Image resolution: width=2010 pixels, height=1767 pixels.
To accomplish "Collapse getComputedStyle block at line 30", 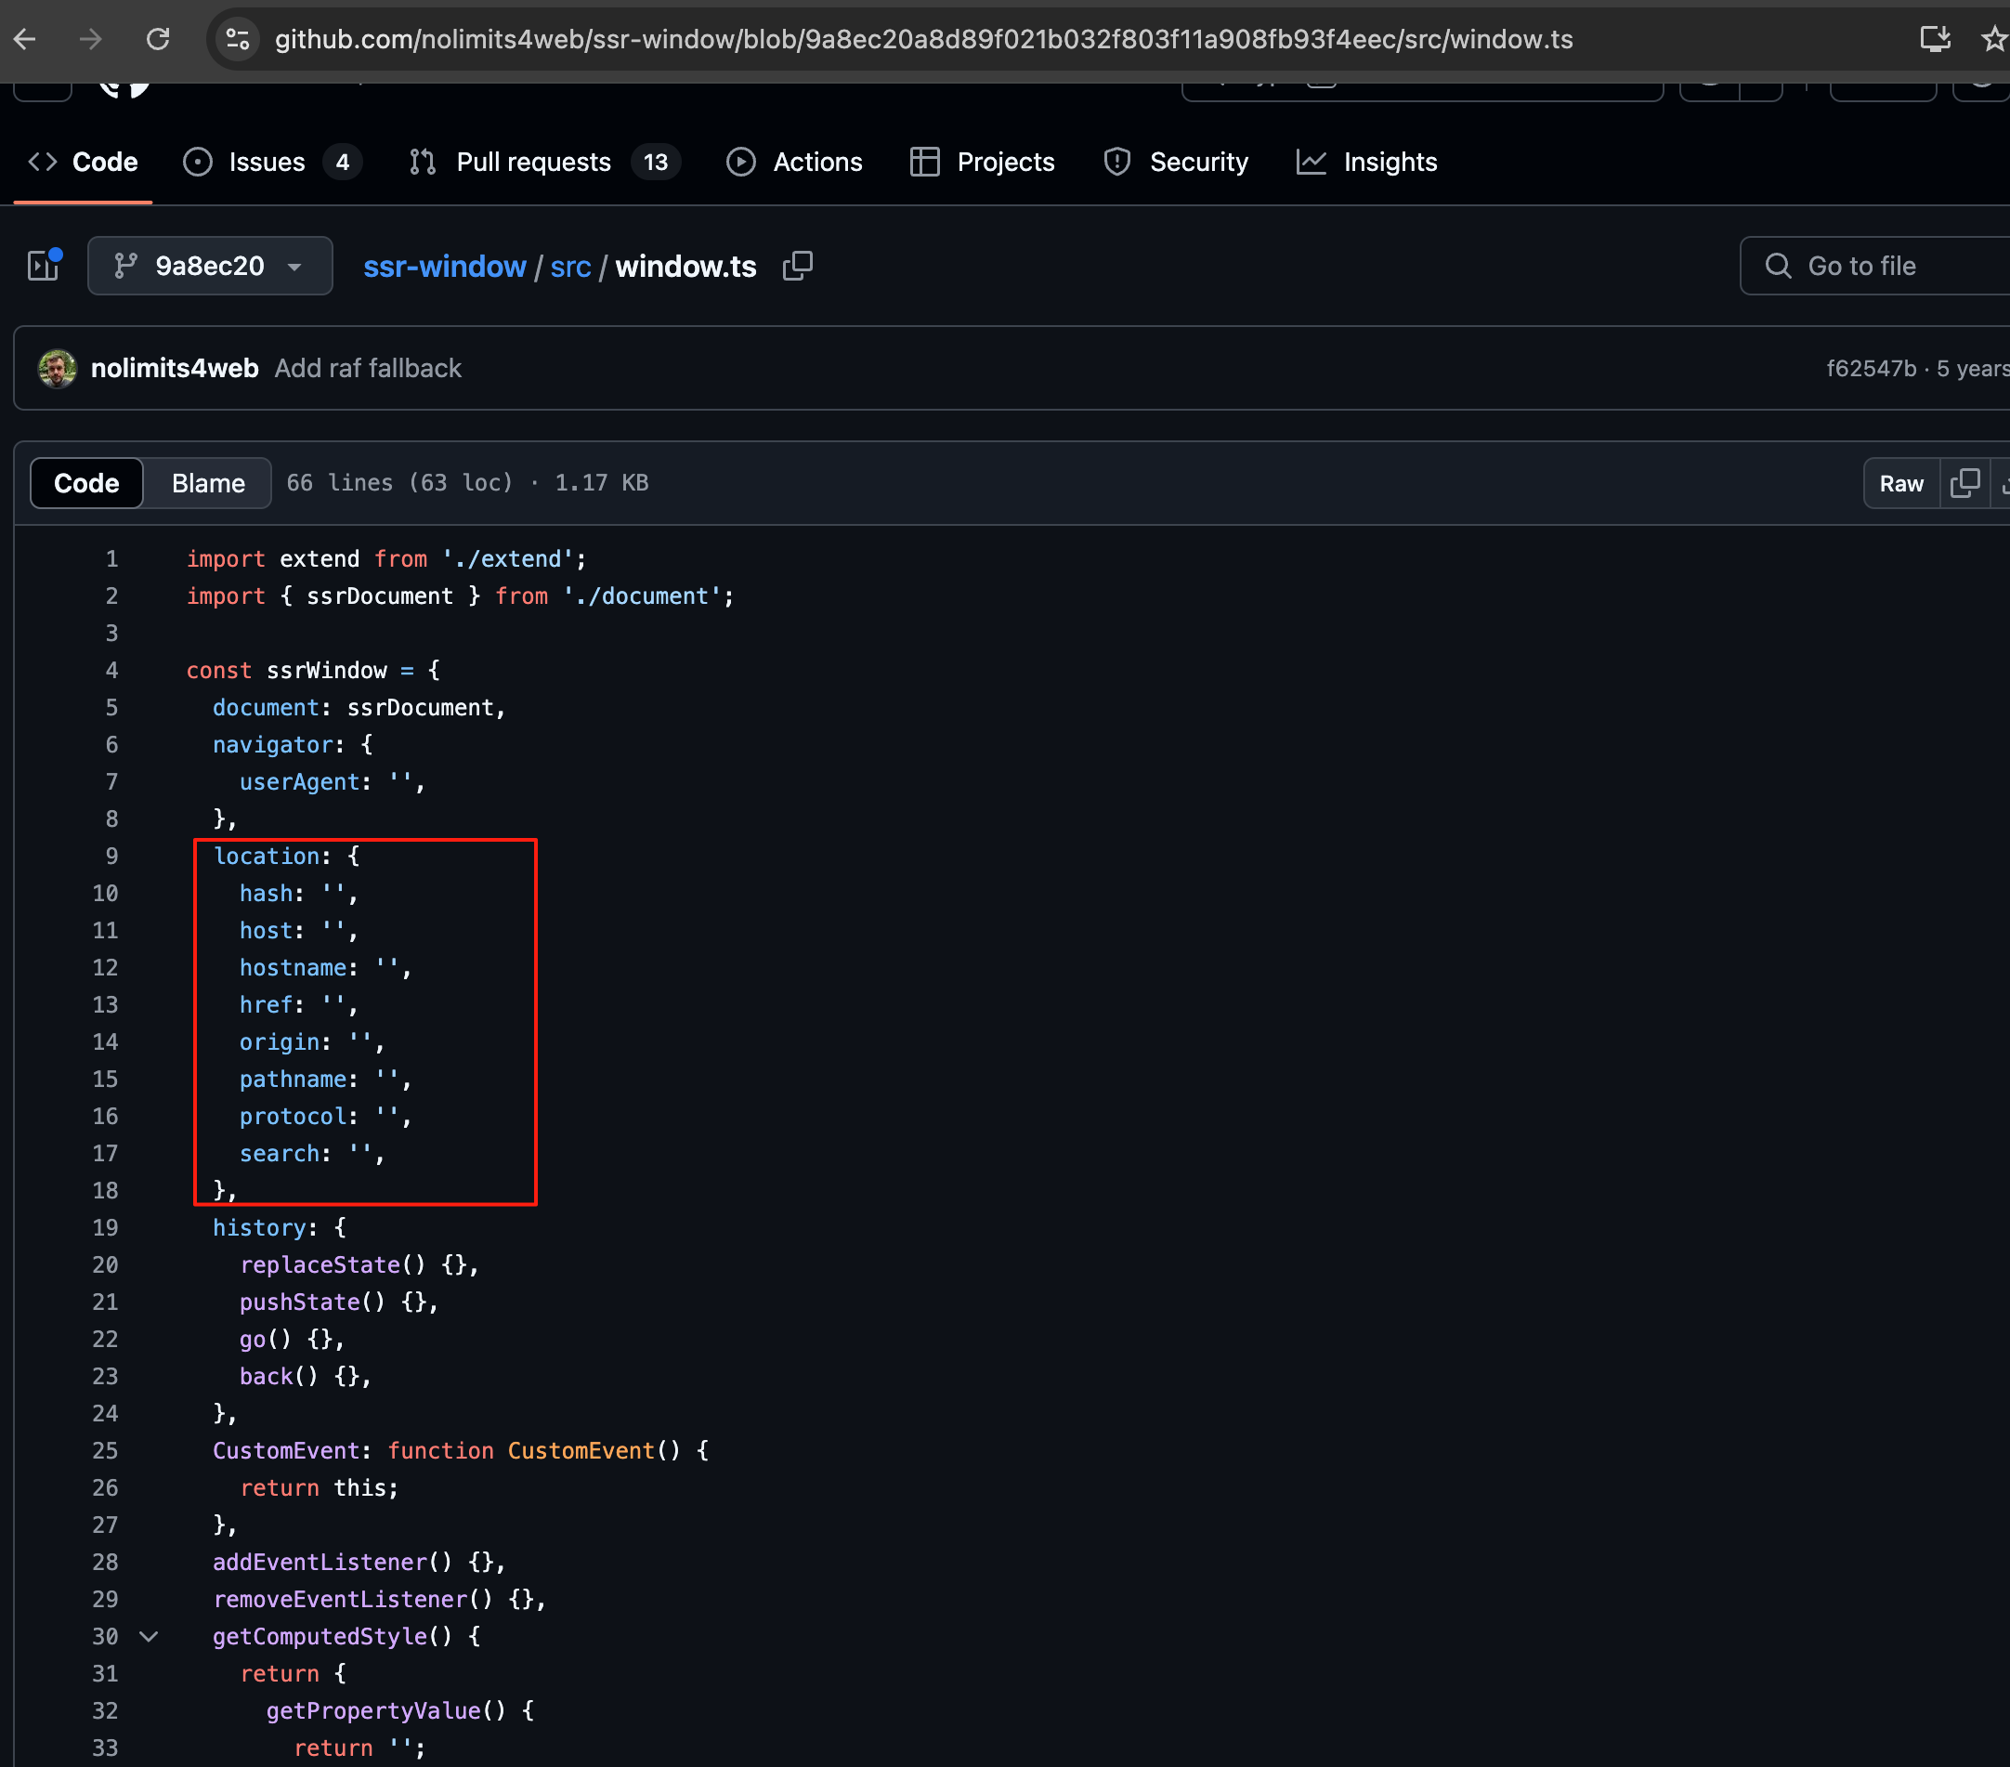I will [x=149, y=1636].
